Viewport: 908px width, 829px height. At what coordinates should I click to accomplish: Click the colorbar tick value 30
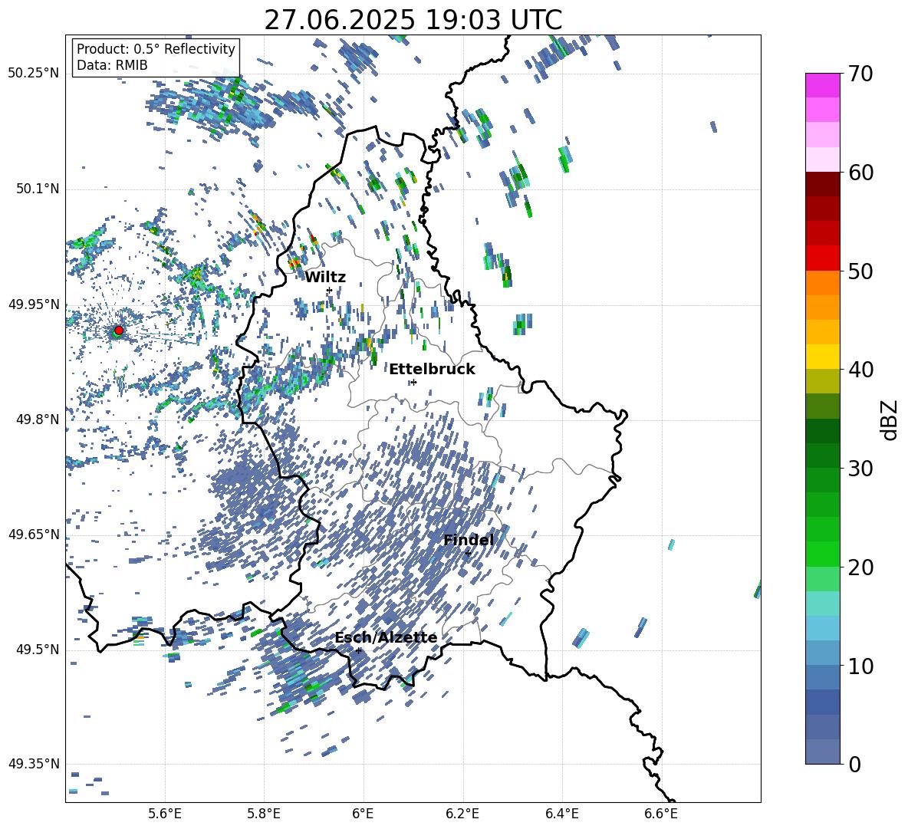click(860, 469)
